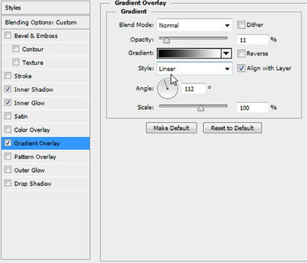This screenshot has height=263, width=307.
Task: Select the Inner Shadow style row
Action: click(x=46, y=89)
